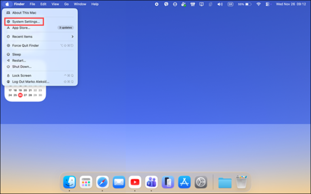Viewport: 311px width, 194px height.
Task: Launch Launchpad from the dock
Action: 86,182
